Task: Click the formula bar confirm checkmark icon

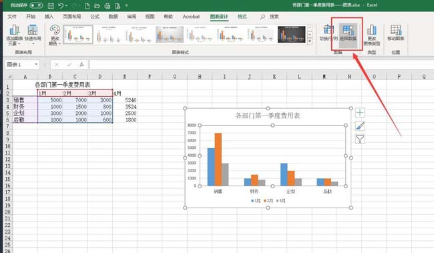Action: pos(69,65)
